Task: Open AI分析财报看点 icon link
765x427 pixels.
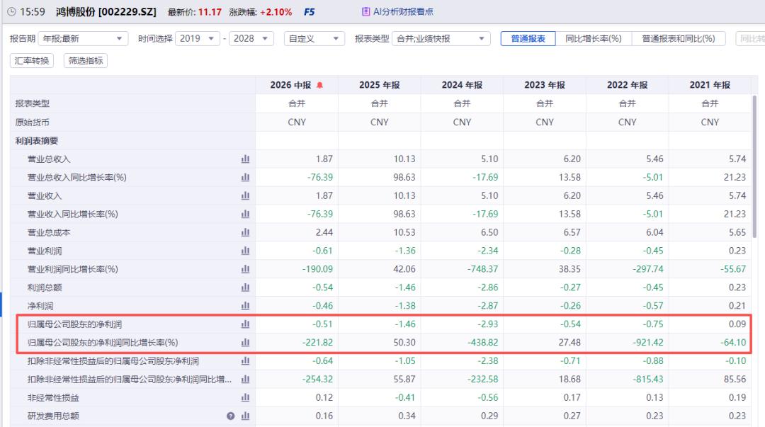Action: pos(365,12)
